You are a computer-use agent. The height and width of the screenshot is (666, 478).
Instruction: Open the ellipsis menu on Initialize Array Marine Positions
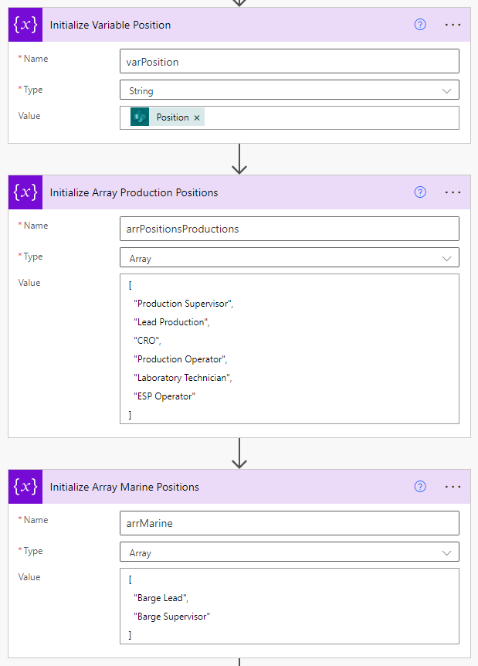point(453,486)
